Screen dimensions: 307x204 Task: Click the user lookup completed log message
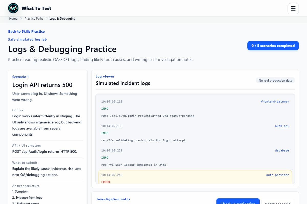(x=134, y=165)
